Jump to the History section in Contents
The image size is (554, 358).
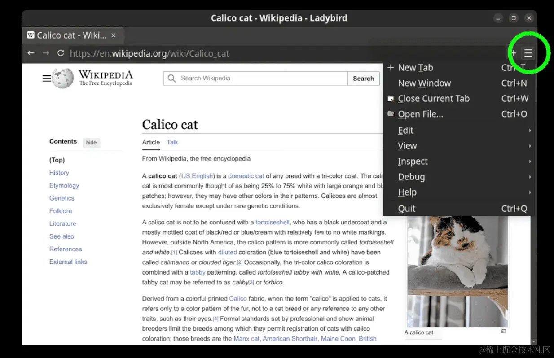[x=59, y=173]
